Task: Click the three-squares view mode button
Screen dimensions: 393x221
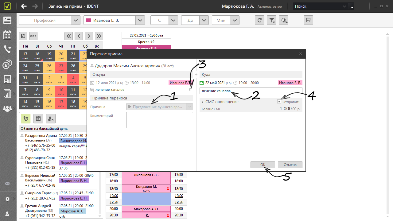Action: click(x=33, y=36)
